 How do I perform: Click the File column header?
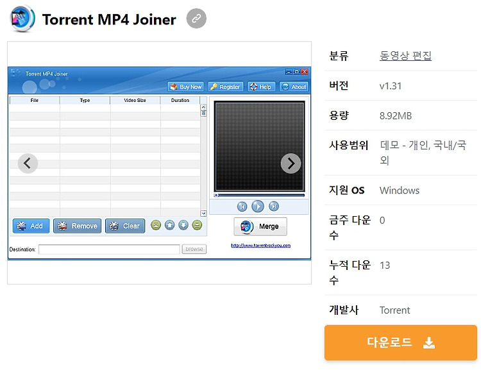coord(35,100)
